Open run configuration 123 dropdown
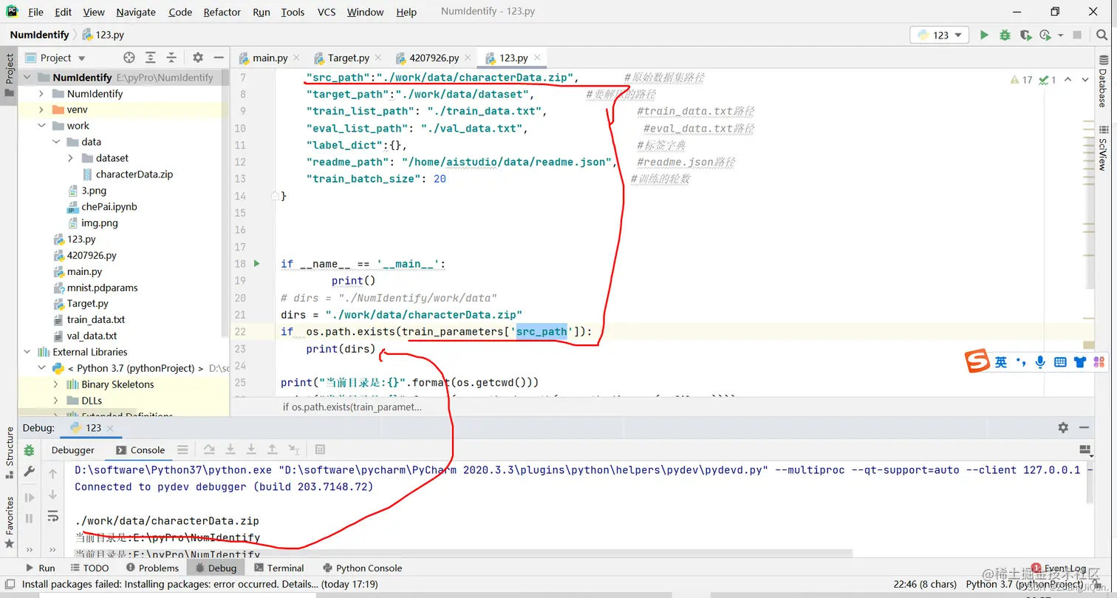Image resolution: width=1117 pixels, height=598 pixels. [940, 35]
